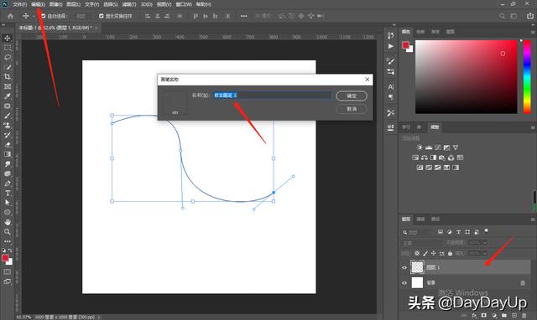537x320 pixels.
Task: Click the layer effects fx icon
Action: (x=474, y=315)
